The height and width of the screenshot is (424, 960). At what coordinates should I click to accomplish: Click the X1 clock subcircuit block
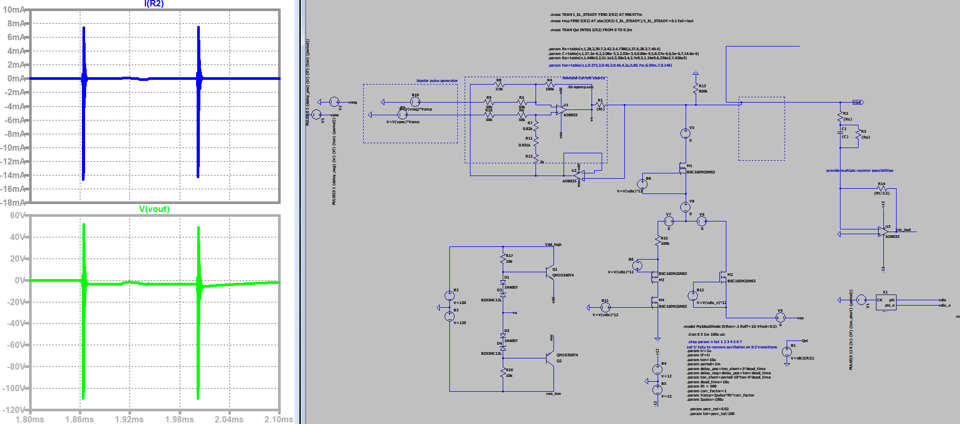click(886, 302)
